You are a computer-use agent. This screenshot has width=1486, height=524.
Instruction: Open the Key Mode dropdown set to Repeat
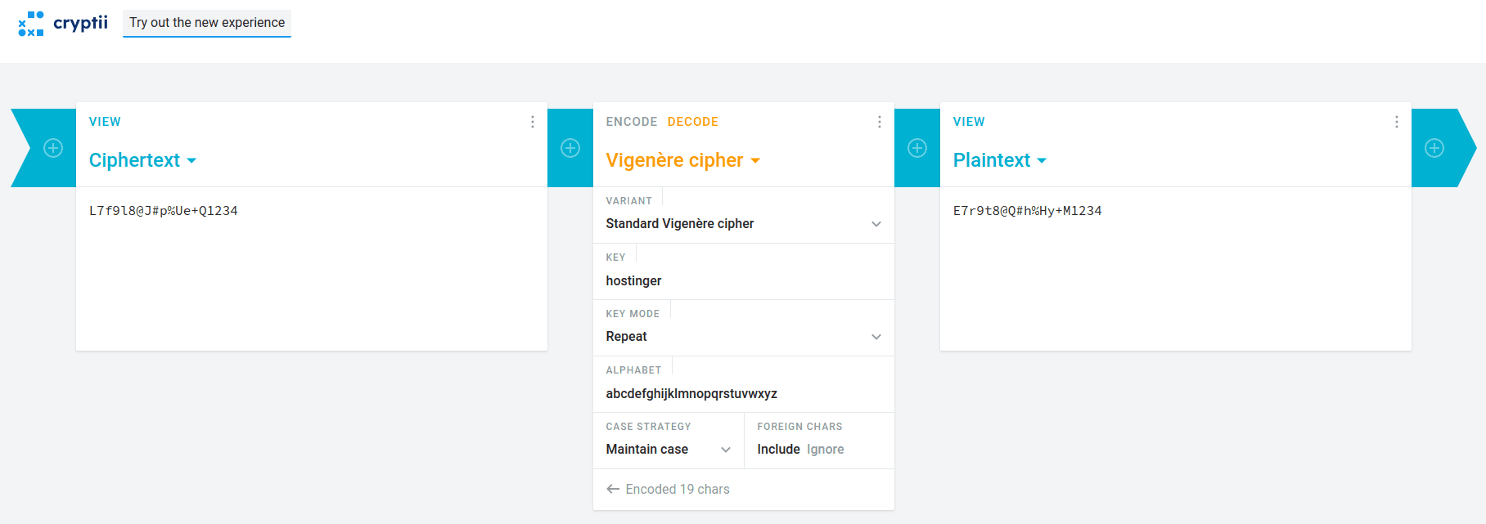(x=744, y=337)
